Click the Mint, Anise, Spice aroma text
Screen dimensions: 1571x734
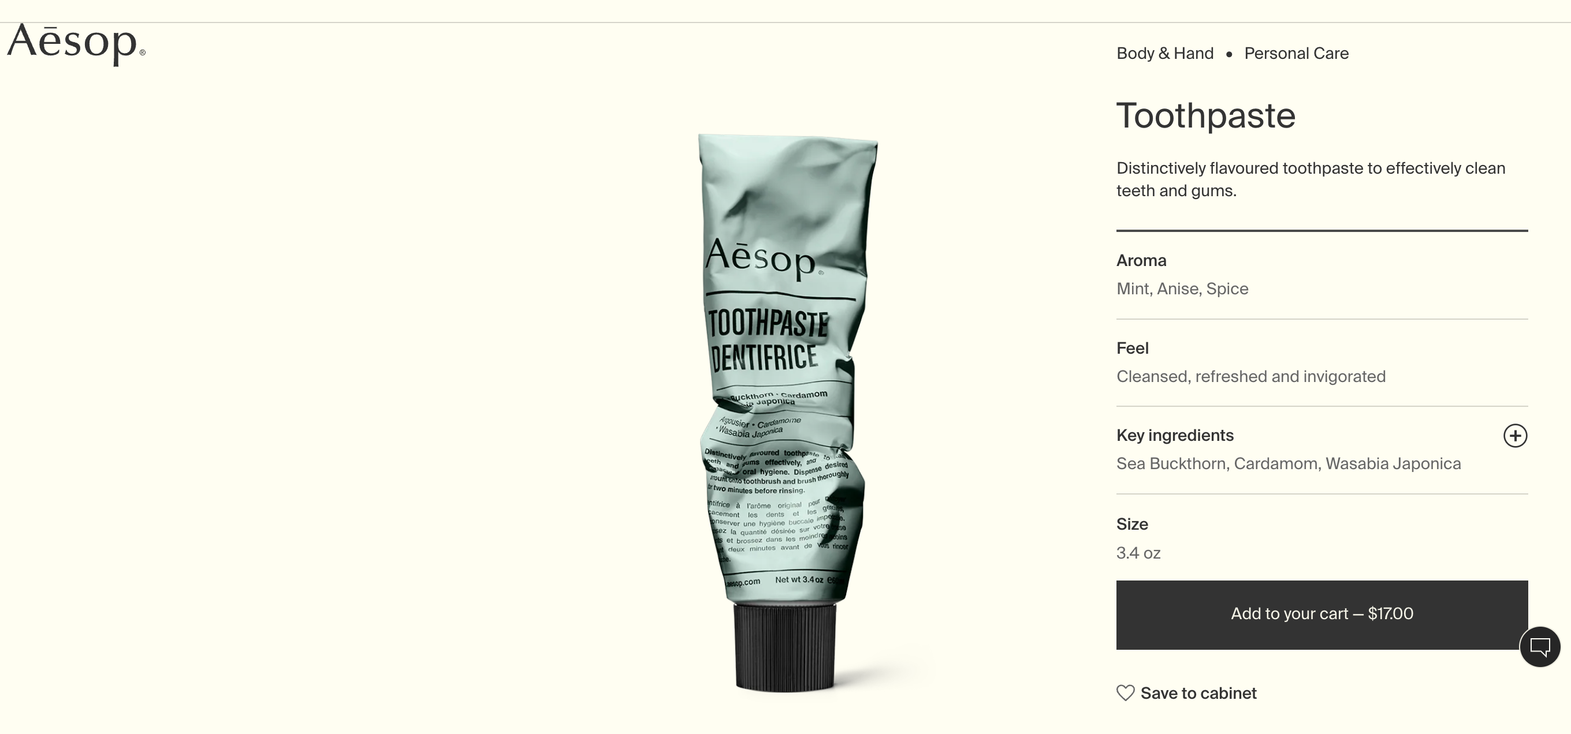click(x=1182, y=289)
